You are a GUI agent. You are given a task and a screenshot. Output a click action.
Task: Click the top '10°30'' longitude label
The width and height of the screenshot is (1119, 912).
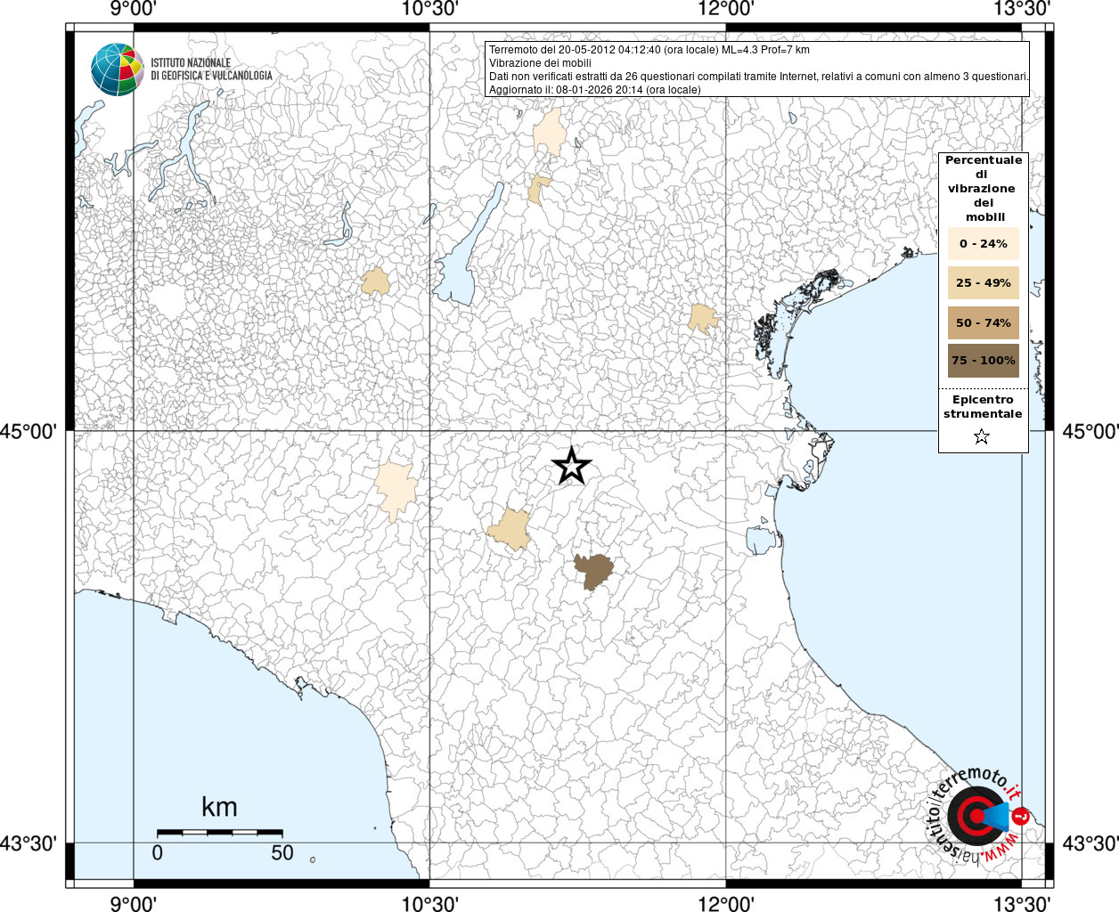click(430, 9)
